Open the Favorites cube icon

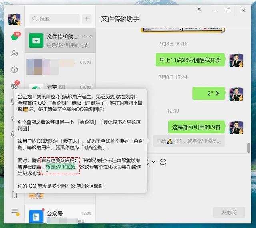tap(14, 70)
